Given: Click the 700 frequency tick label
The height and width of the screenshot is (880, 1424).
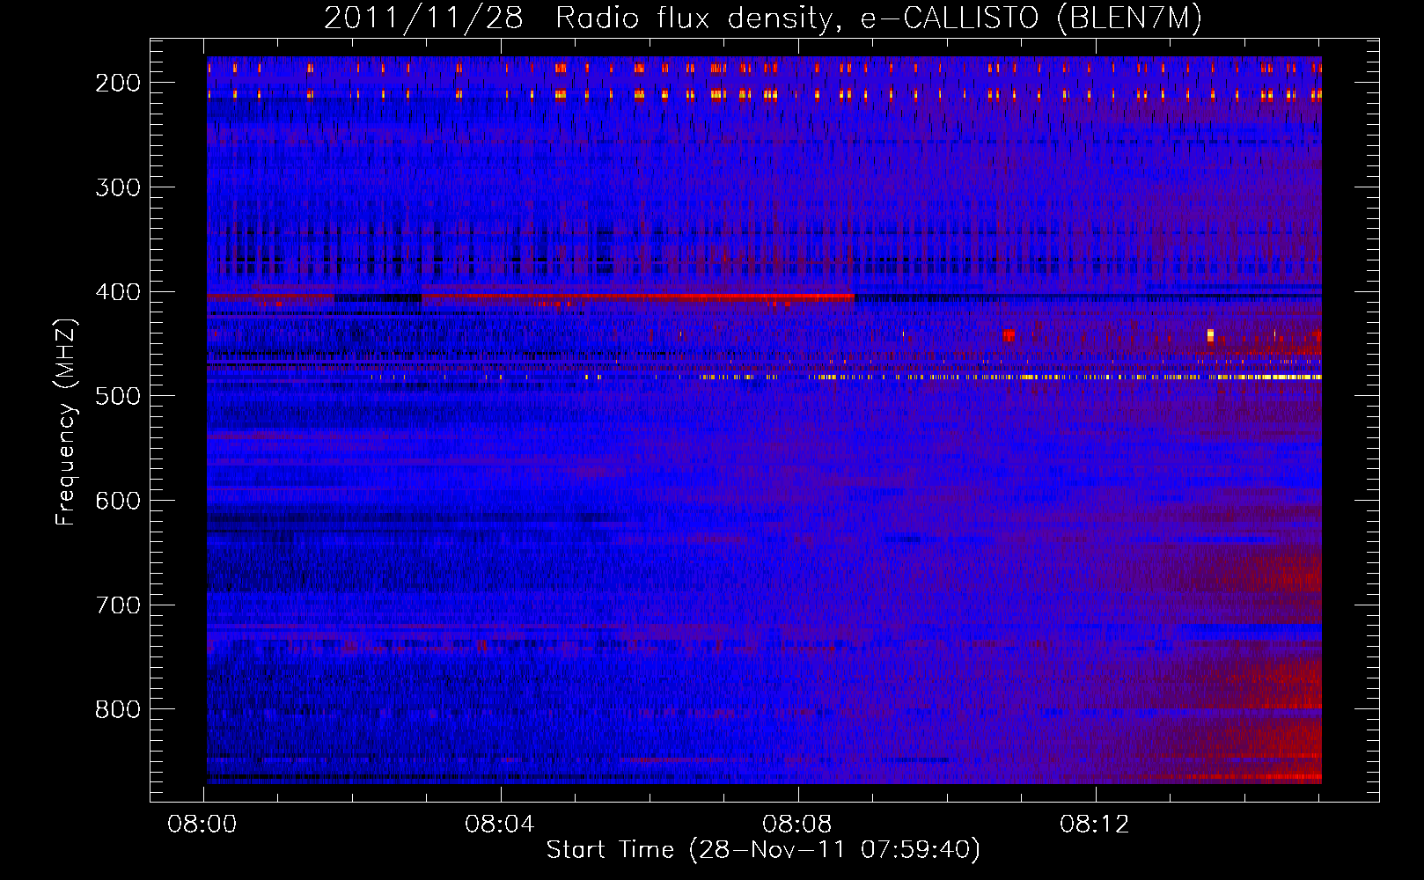Looking at the screenshot, I should pyautogui.click(x=118, y=605).
